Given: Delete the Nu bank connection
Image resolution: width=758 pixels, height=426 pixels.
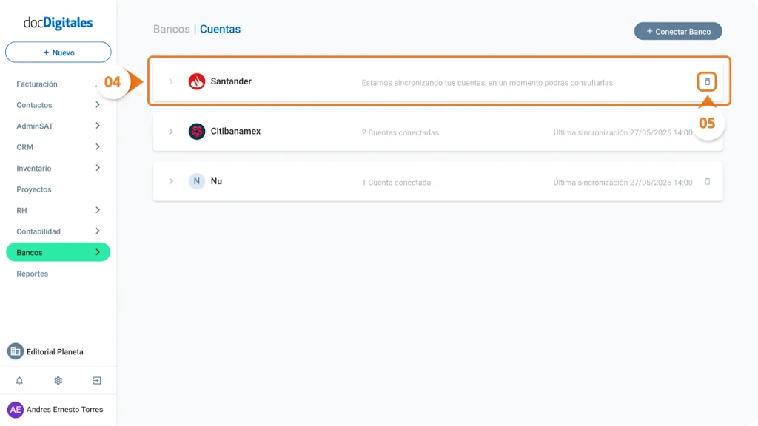Looking at the screenshot, I should coord(706,181).
